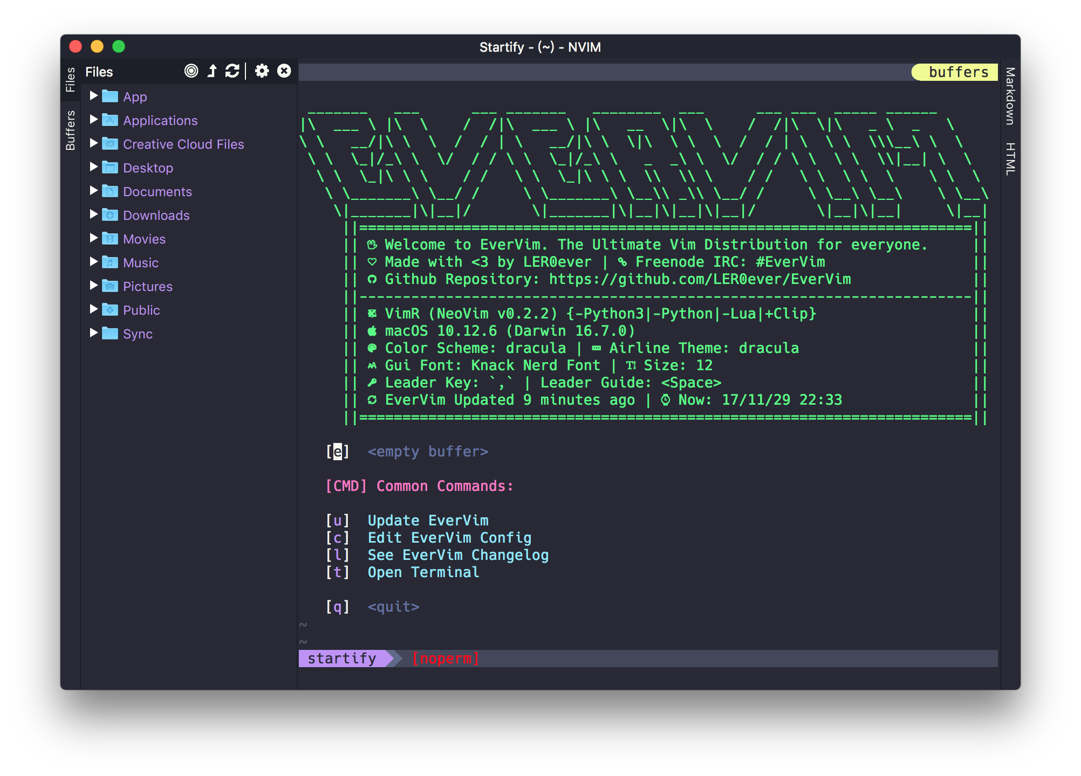
Task: Select Update EverVim command
Action: point(428,521)
